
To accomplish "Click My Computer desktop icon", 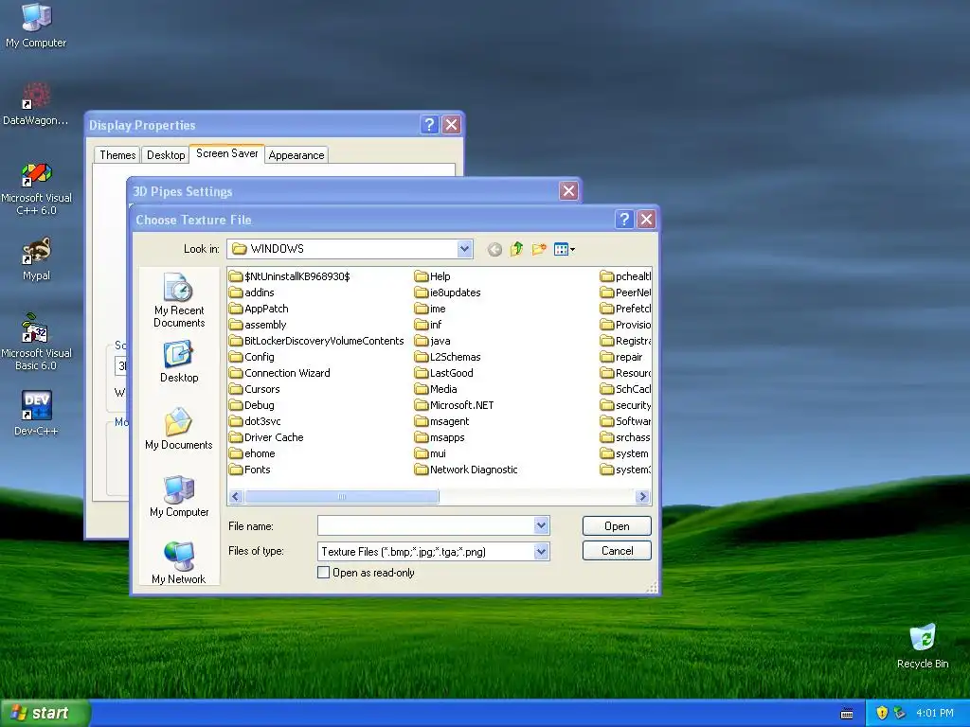I will click(36, 26).
